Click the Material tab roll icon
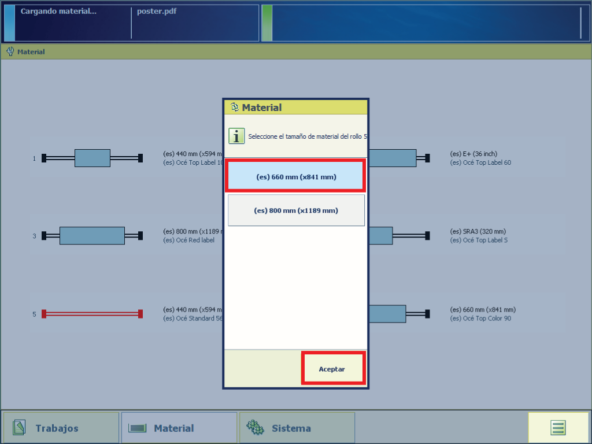 tap(137, 428)
